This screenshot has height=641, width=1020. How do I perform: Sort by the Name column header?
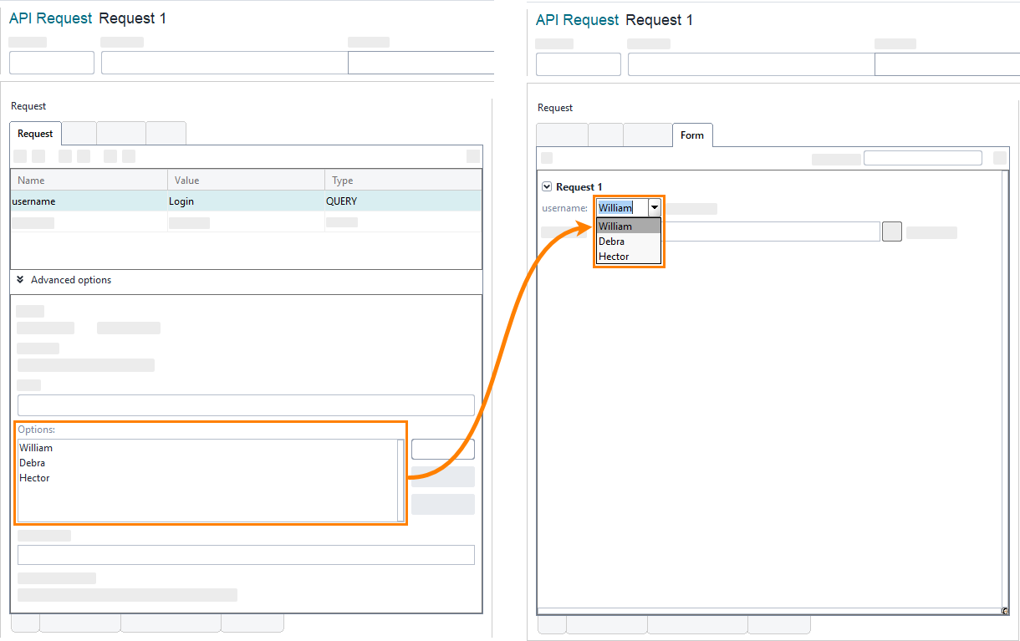click(31, 181)
